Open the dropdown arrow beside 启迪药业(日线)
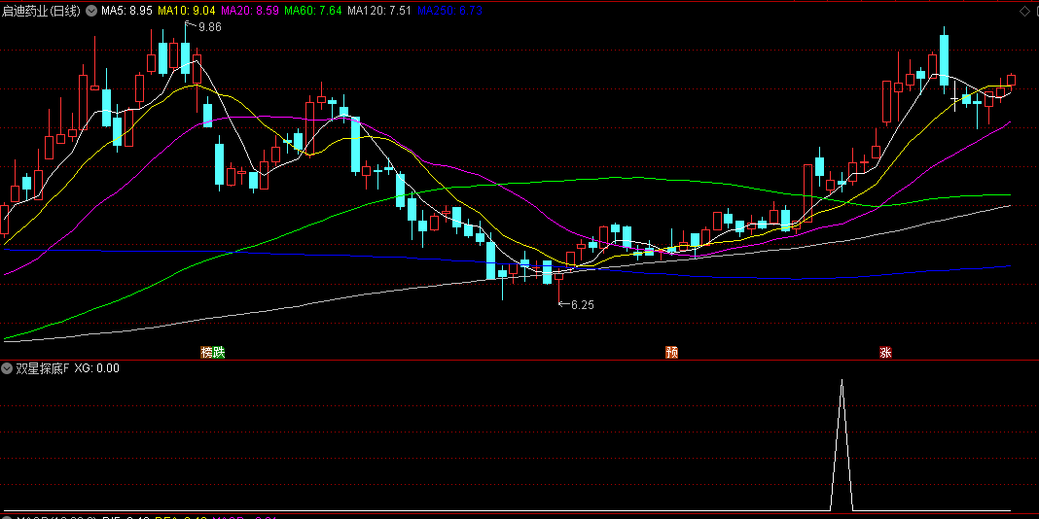Viewport: 1039px width, 519px height. (x=90, y=11)
